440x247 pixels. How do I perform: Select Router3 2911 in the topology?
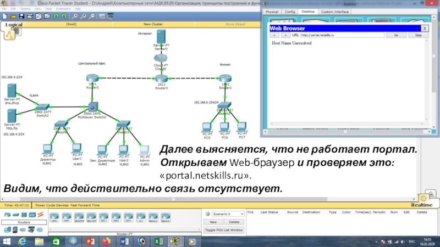pos(161,79)
